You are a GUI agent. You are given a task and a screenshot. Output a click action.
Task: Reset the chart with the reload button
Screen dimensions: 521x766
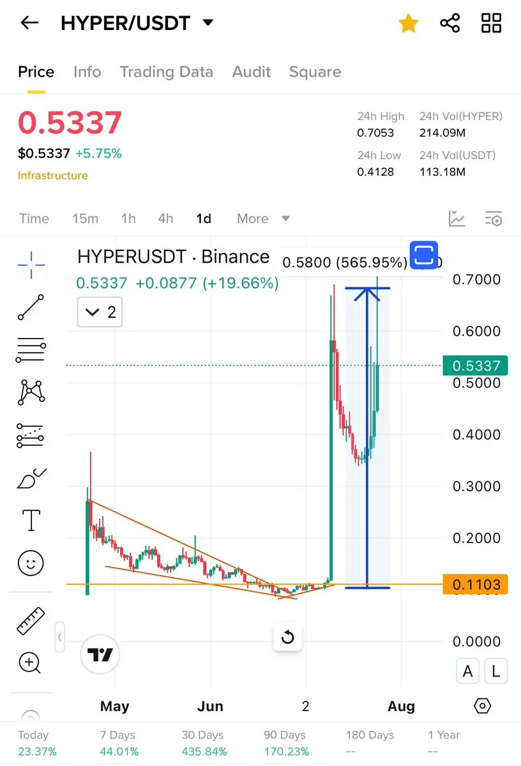tap(287, 636)
